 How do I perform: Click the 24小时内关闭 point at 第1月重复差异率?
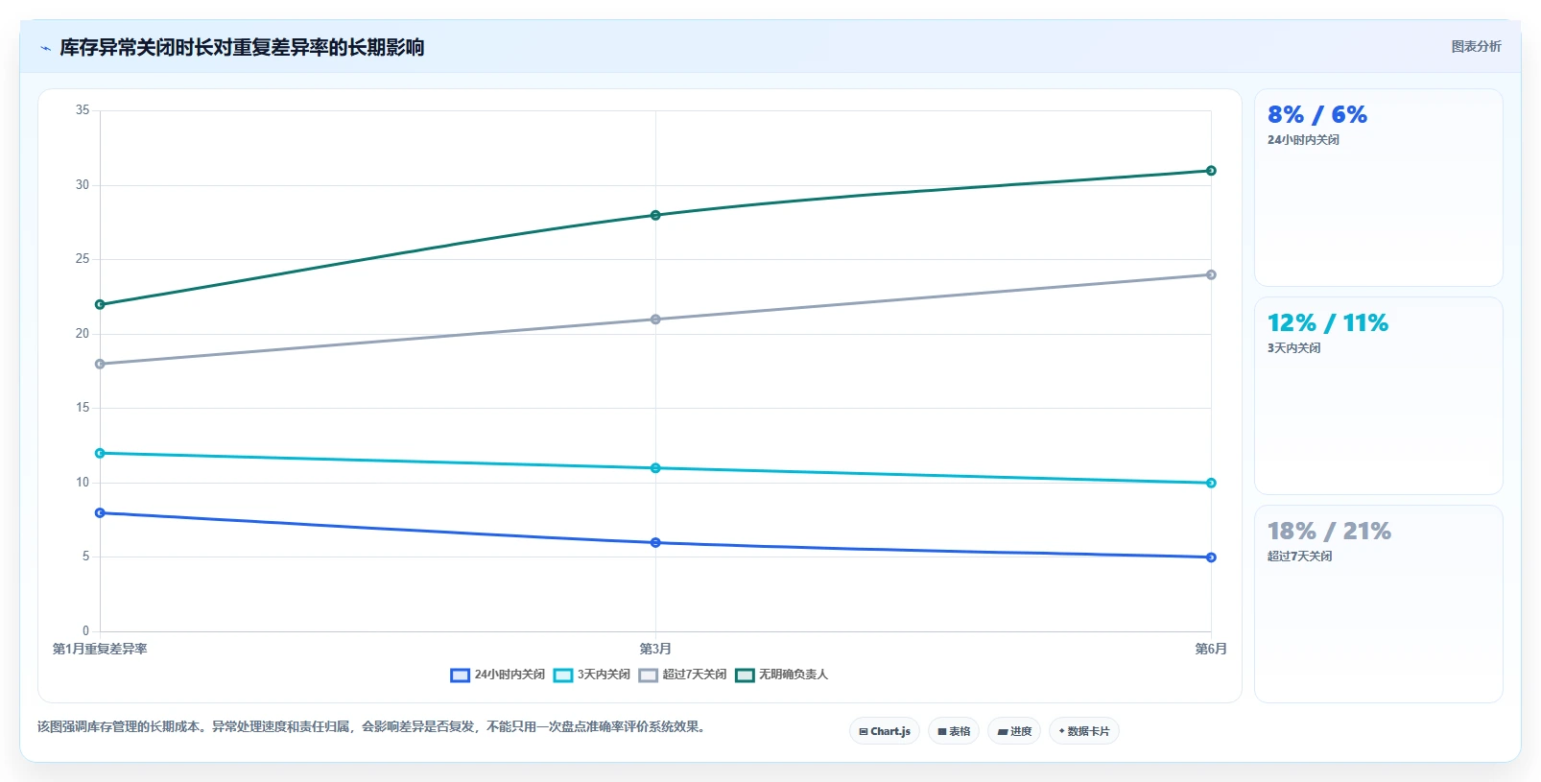[x=100, y=512]
